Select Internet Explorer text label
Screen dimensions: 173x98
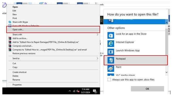(x=125, y=42)
